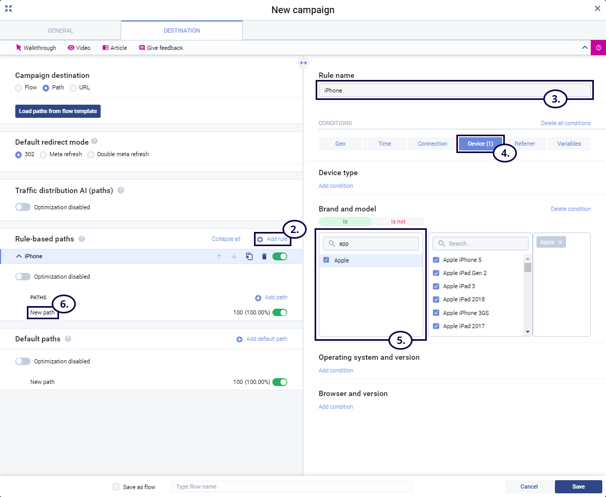Delete the iPhone rule with trash icon
Viewport: 606px width, 497px height.
tap(265, 257)
